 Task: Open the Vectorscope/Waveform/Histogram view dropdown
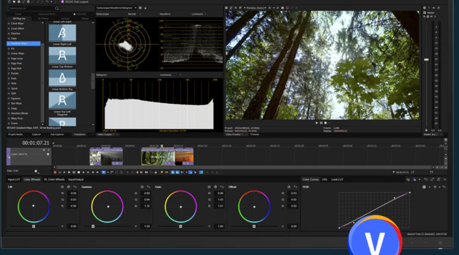[117, 8]
